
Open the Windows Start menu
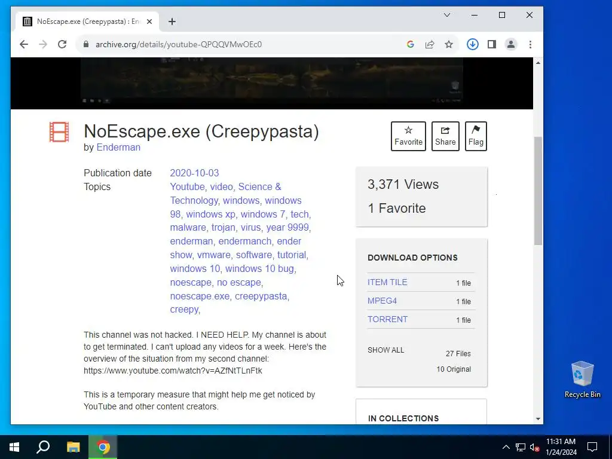click(x=14, y=447)
